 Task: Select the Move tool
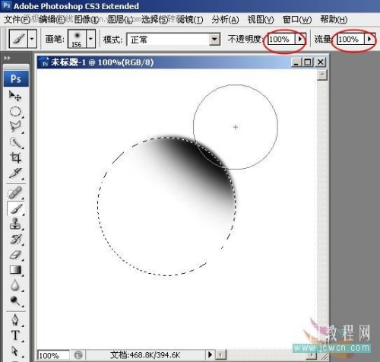(x=15, y=96)
